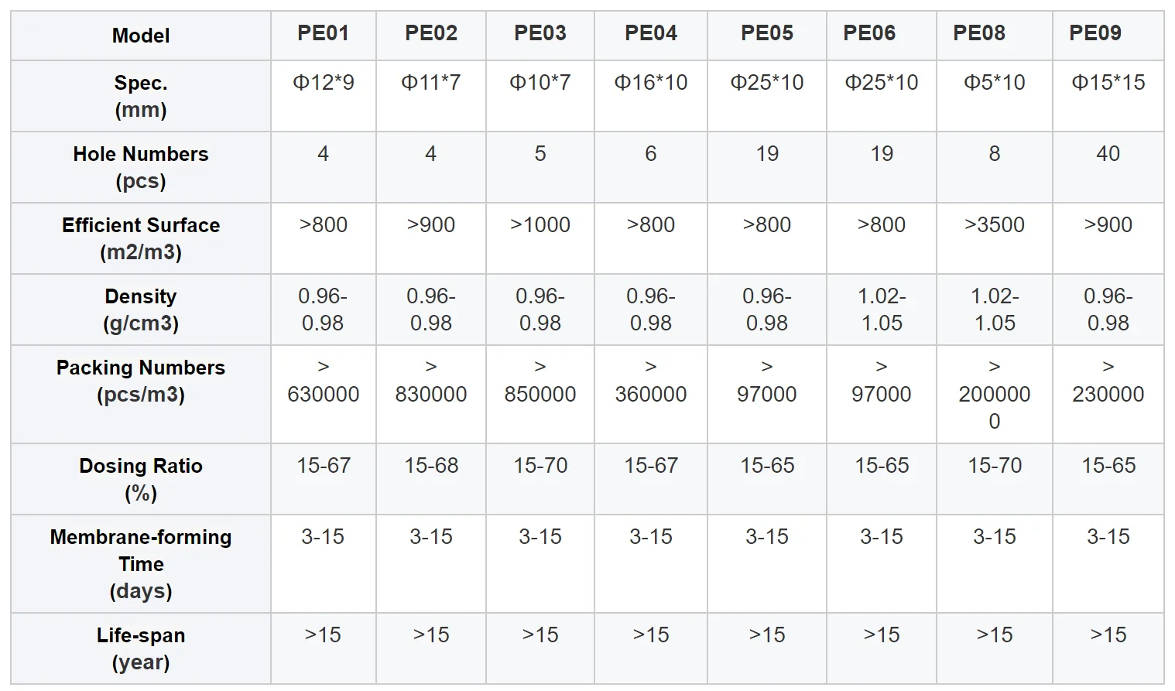Click the Membrane-forming Time row label

[141, 563]
